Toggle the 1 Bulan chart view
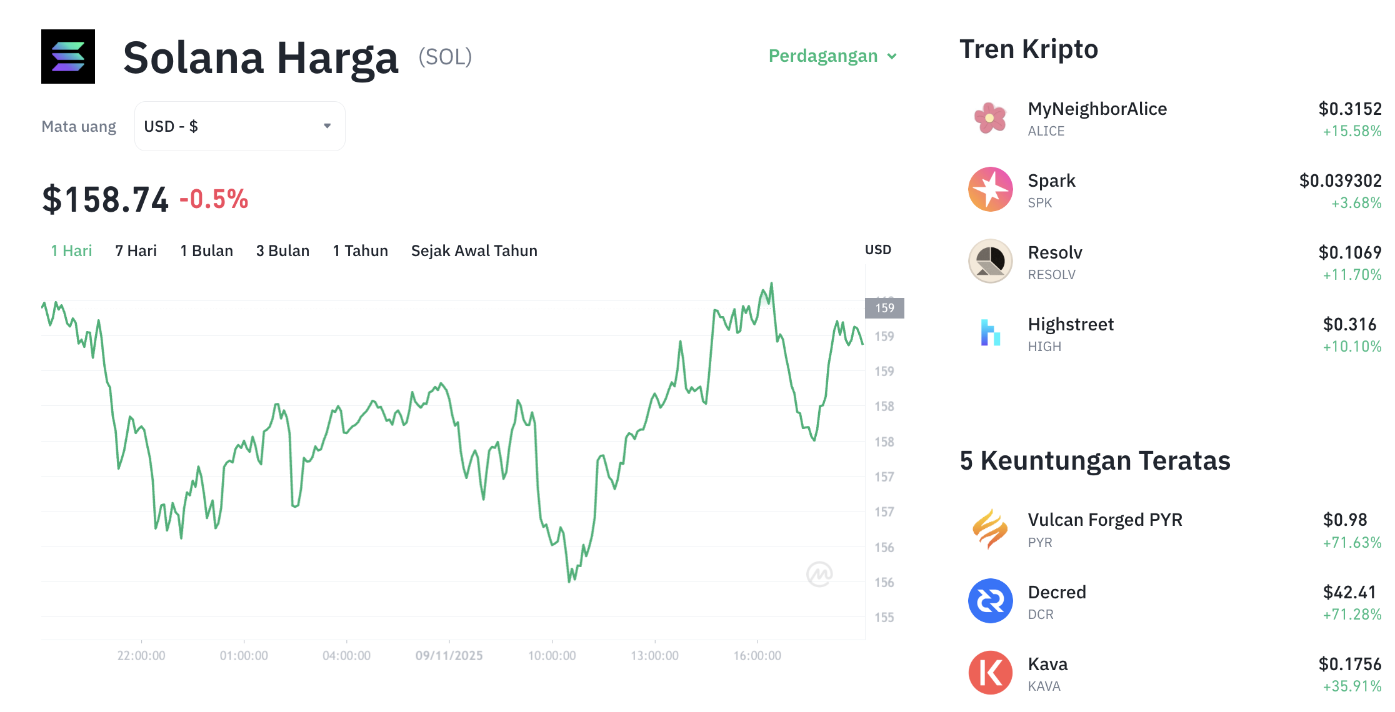 pos(206,250)
